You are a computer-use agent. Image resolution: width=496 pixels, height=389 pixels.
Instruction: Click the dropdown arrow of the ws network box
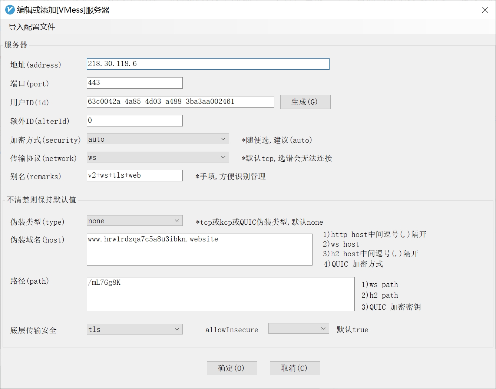click(x=223, y=157)
